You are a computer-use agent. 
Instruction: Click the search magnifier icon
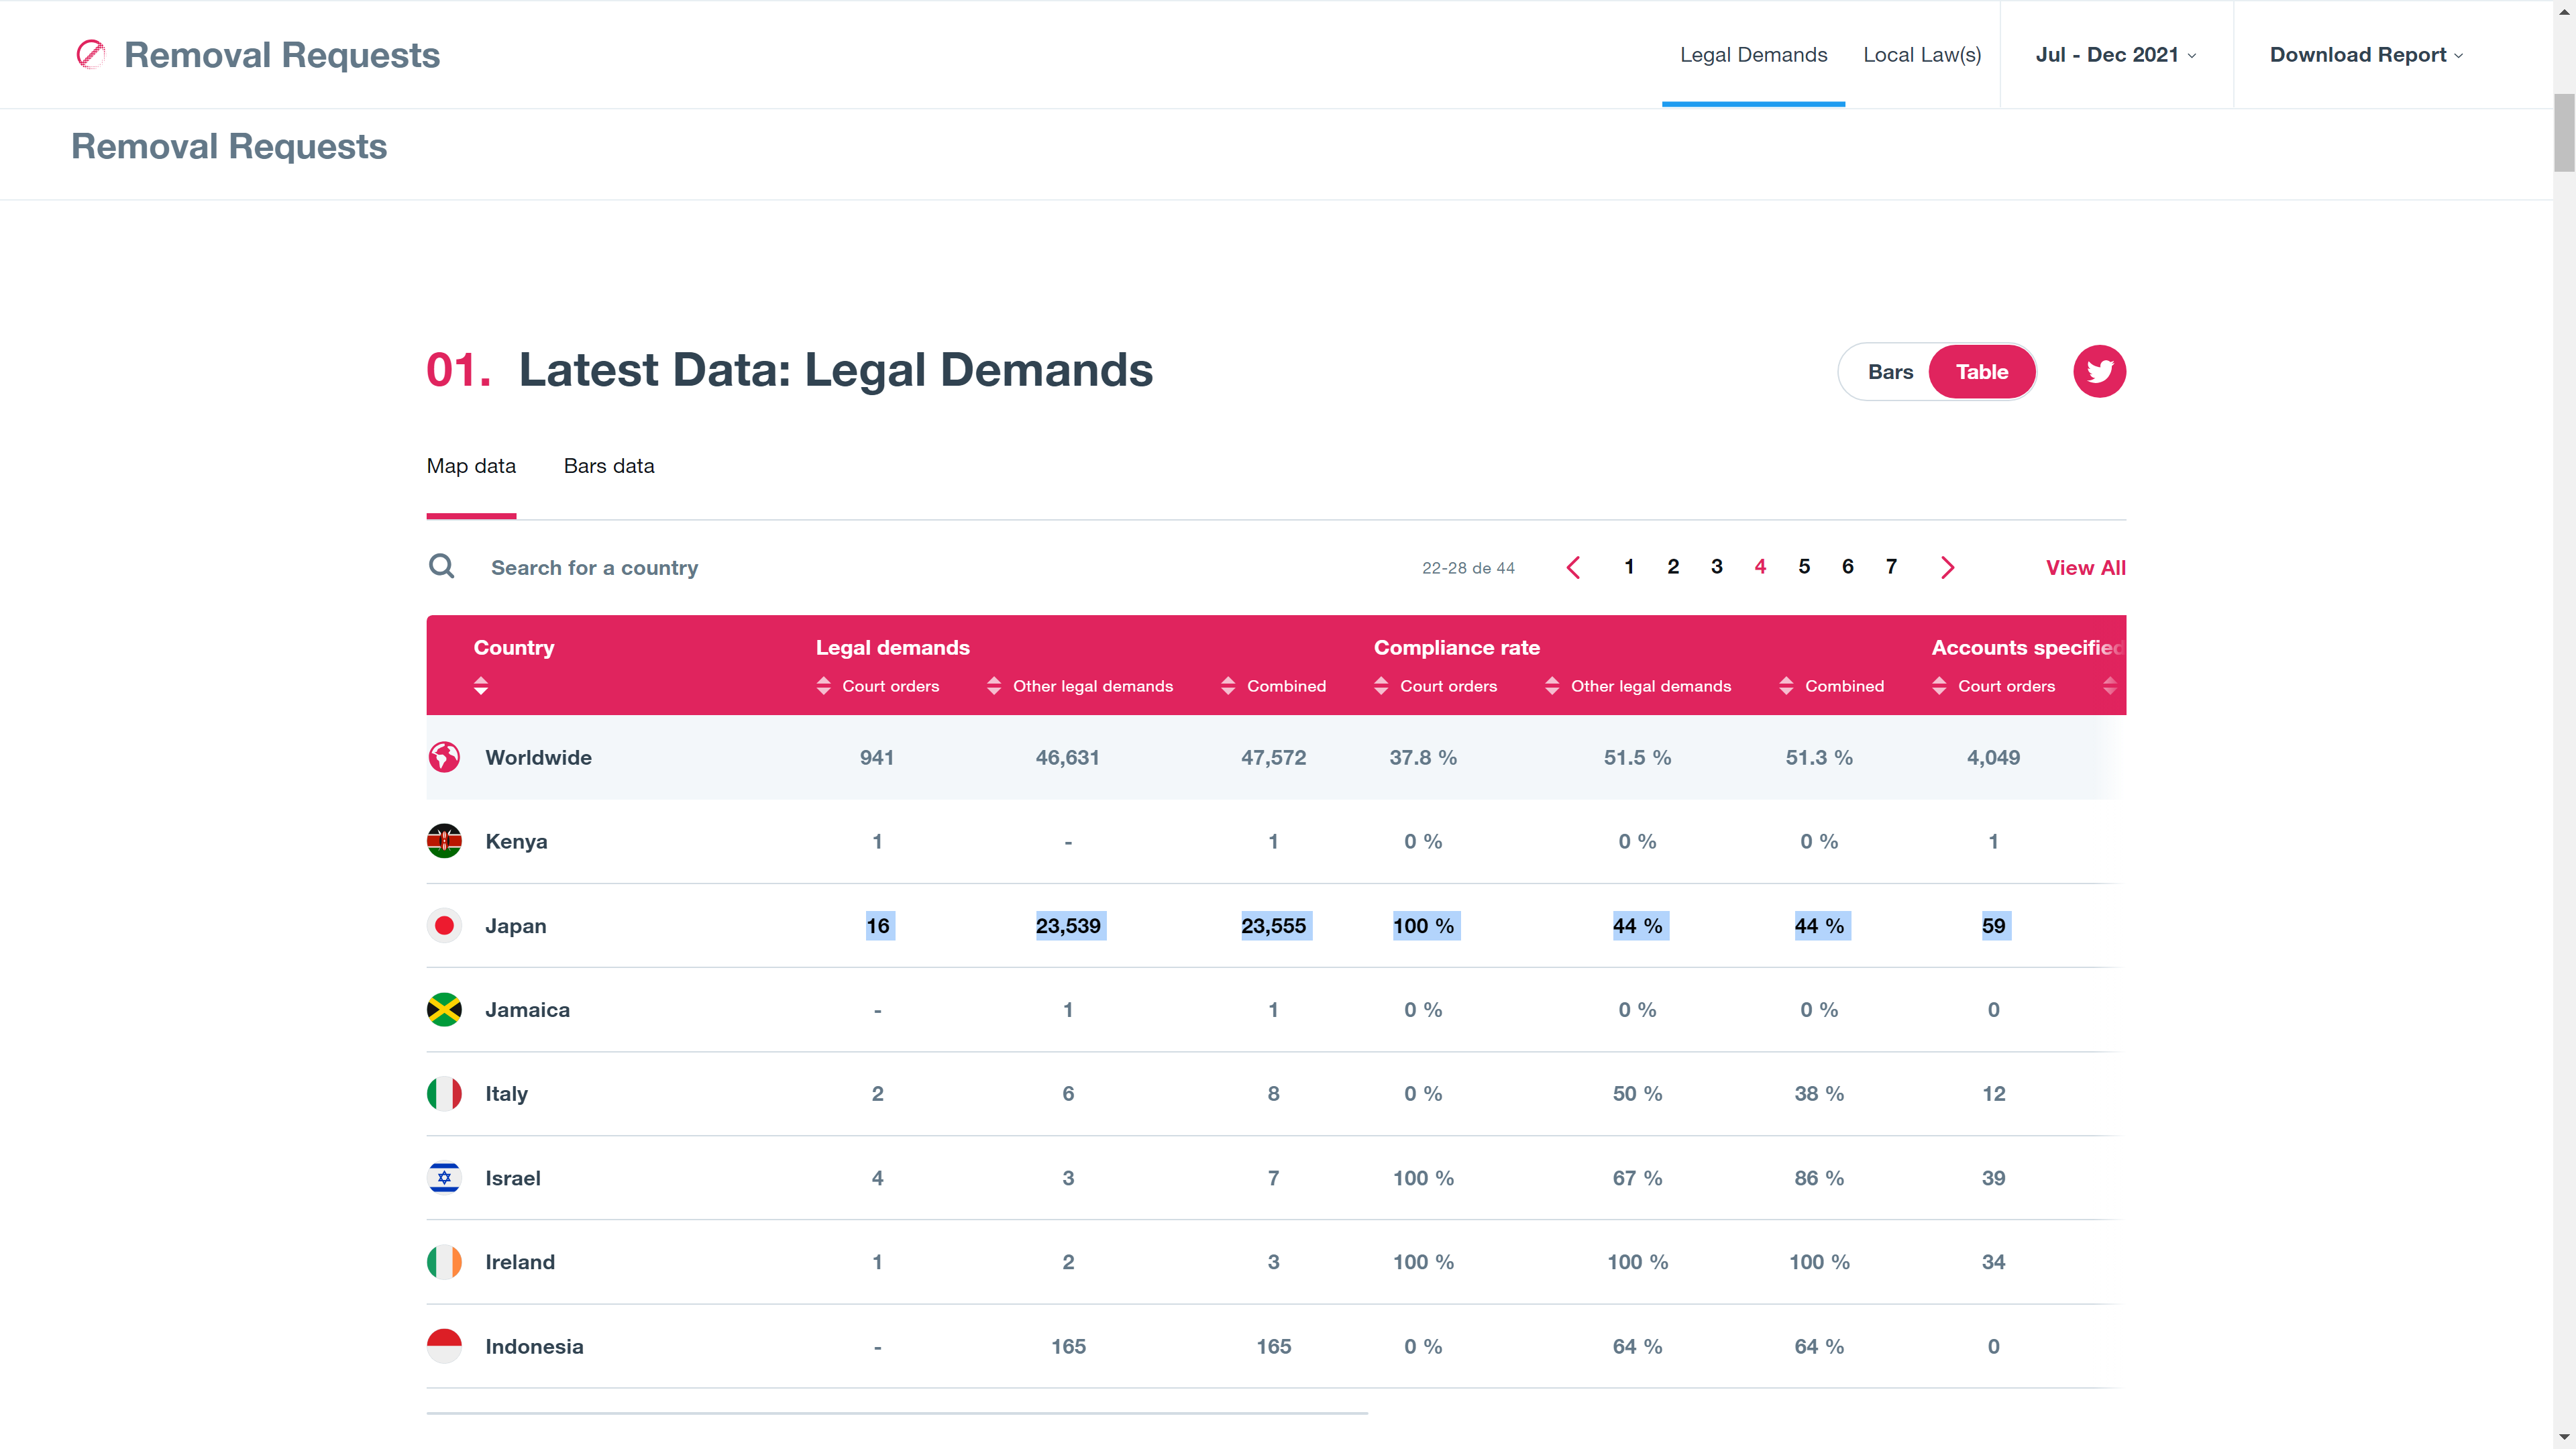click(x=441, y=567)
